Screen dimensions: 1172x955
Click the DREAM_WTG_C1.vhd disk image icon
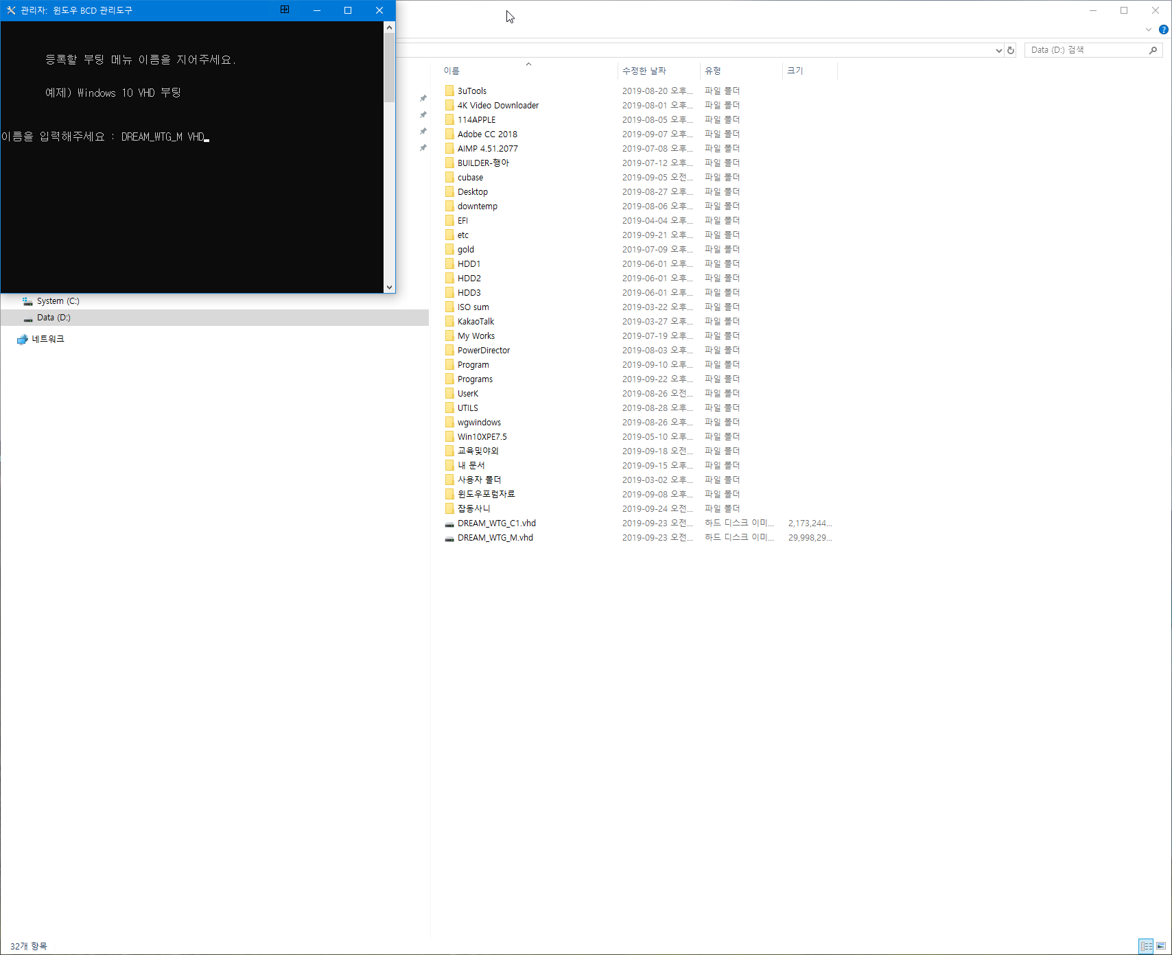pyautogui.click(x=449, y=523)
